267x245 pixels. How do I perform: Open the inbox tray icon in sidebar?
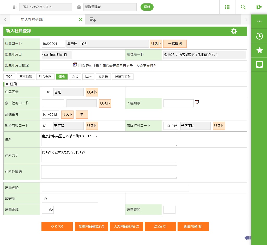[x=259, y=64]
